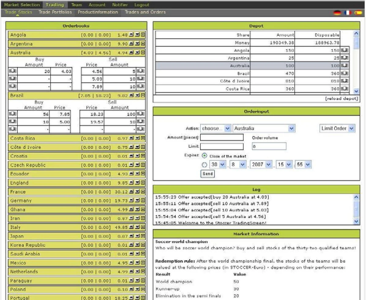Click the trade icon next to Angola in Depot
Image resolution: width=366 pixels, height=300 pixels.
[x=345, y=50]
